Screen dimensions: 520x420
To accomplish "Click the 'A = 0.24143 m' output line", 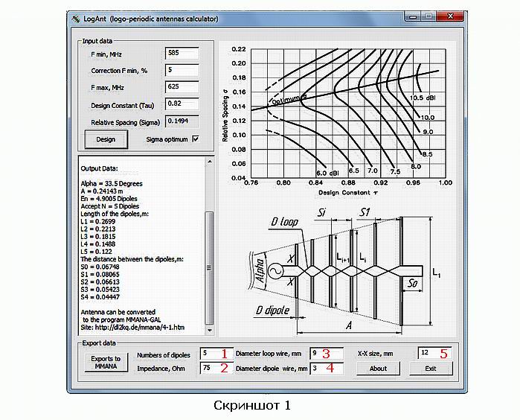I will point(101,191).
